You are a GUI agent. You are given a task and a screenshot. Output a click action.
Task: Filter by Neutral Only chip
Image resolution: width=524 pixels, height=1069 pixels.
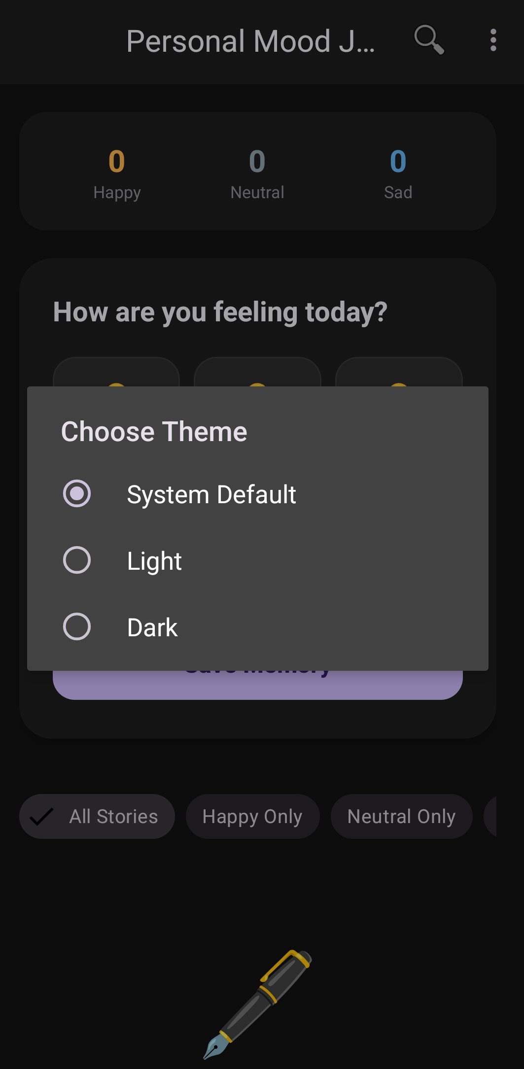click(x=401, y=816)
